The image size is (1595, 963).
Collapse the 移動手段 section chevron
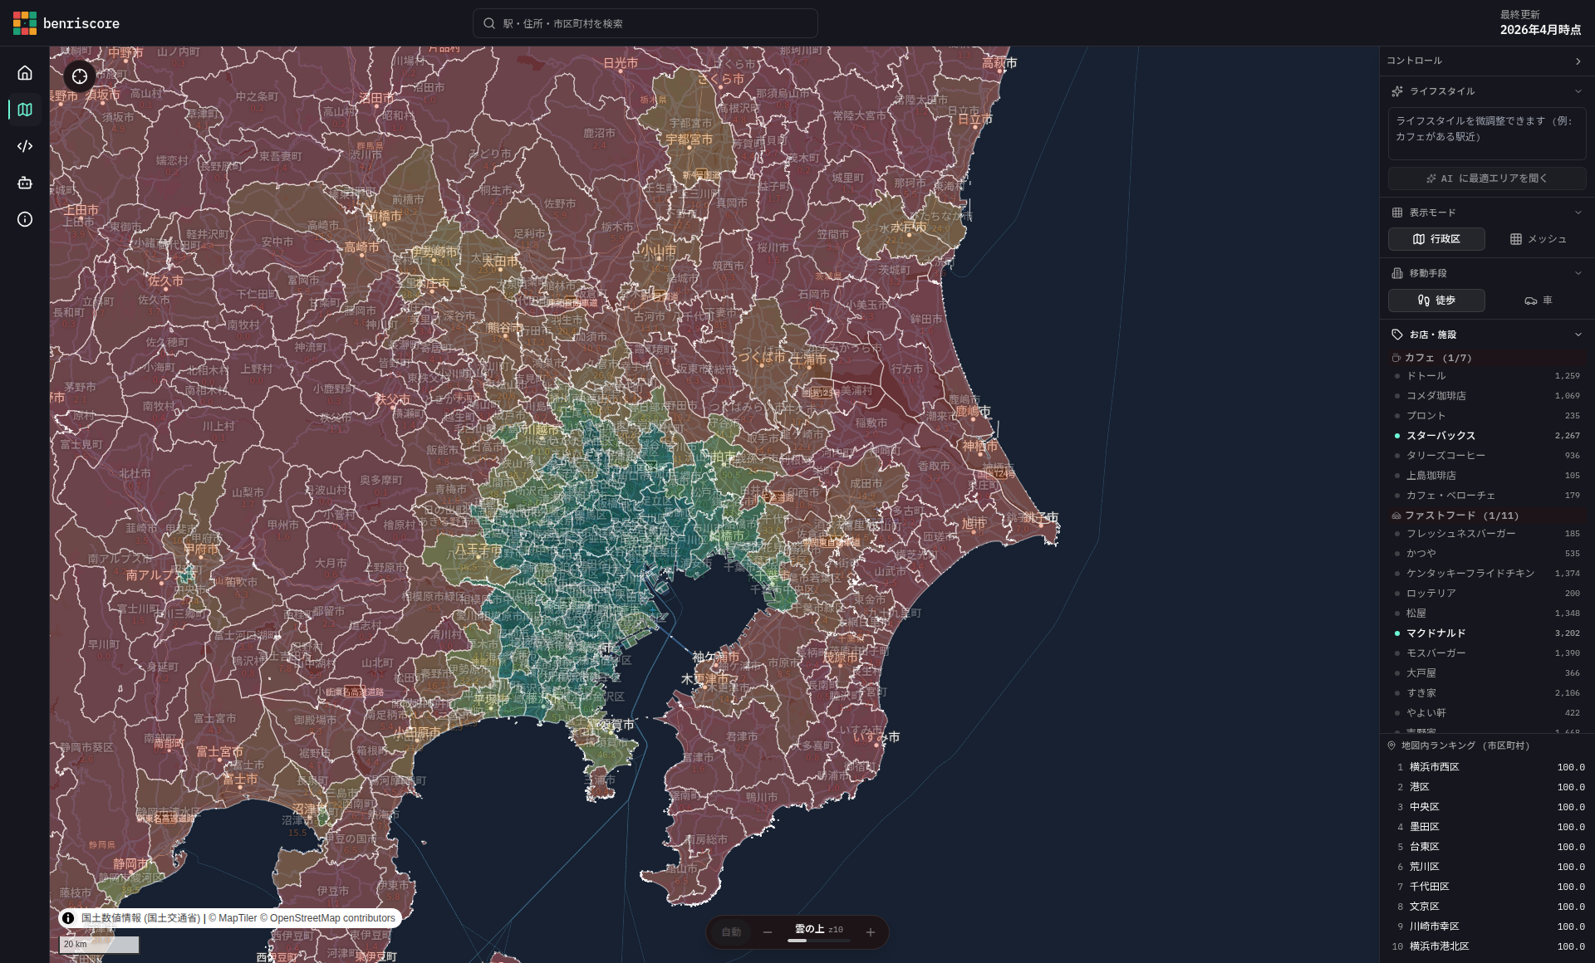click(x=1578, y=273)
